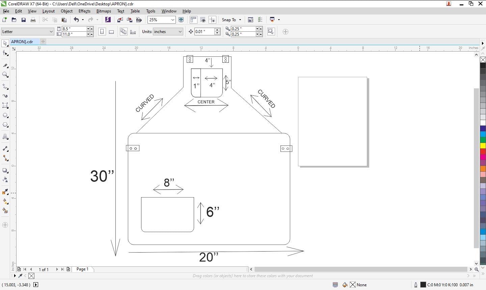Select the Color Eyedropper tool

pyautogui.click(x=5, y=192)
